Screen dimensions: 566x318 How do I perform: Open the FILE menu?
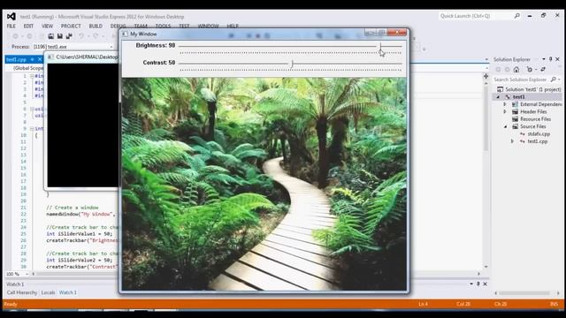tap(11, 26)
